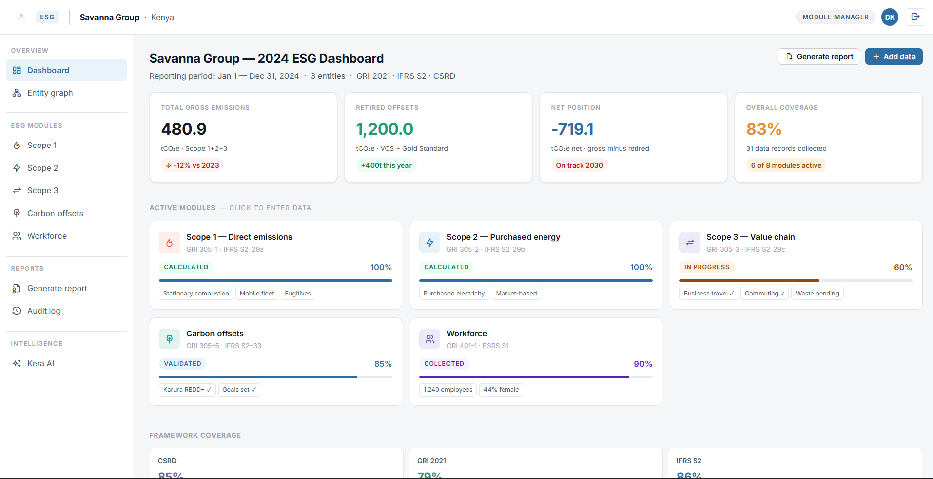This screenshot has width=933, height=479.
Task: Open Entity graph in the sidebar
Action: (67, 93)
